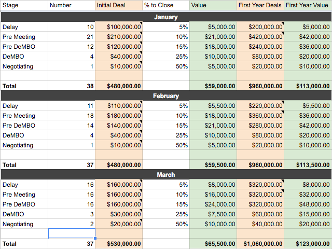Click the % to Close header cell

click(x=165, y=5)
